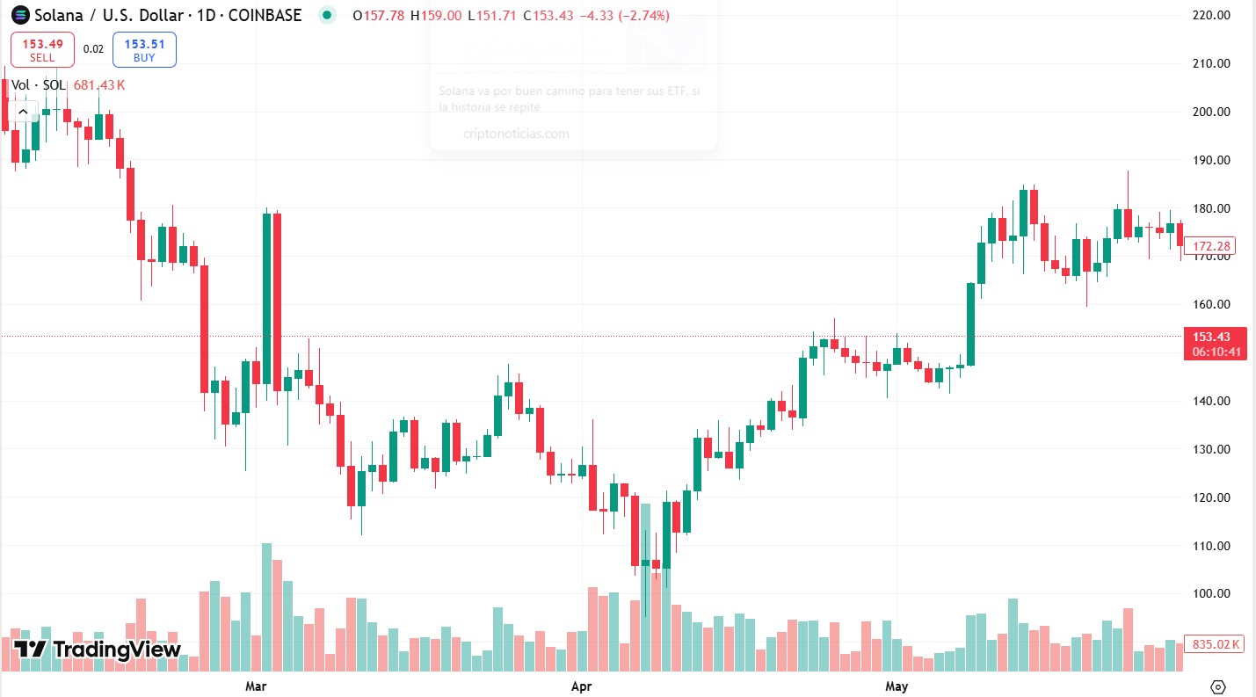The image size is (1256, 697).
Task: Click the May label on time axis
Action: [897, 685]
